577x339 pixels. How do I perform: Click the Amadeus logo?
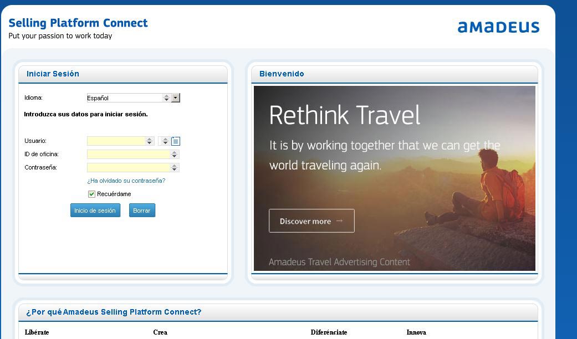[498, 27]
